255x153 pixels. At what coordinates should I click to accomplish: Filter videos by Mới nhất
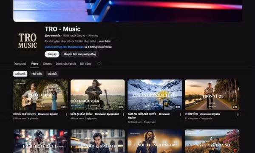point(20,74)
